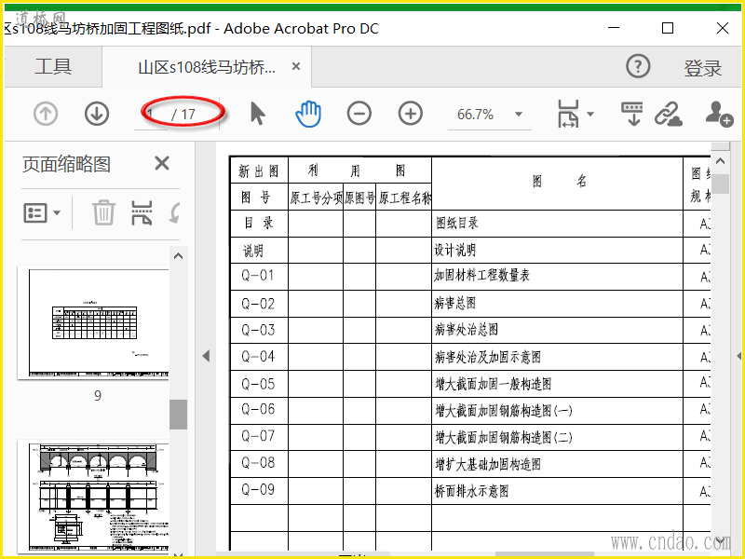The width and height of the screenshot is (745, 559).
Task: Click the Q-05 table cell
Action: 259,384
